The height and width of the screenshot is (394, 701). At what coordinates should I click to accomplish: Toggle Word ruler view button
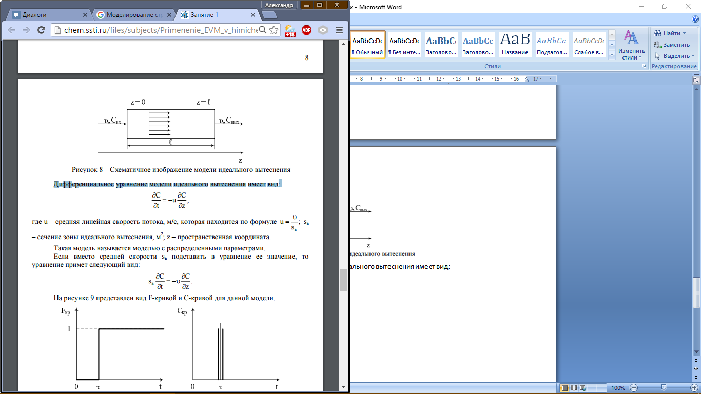tap(696, 80)
